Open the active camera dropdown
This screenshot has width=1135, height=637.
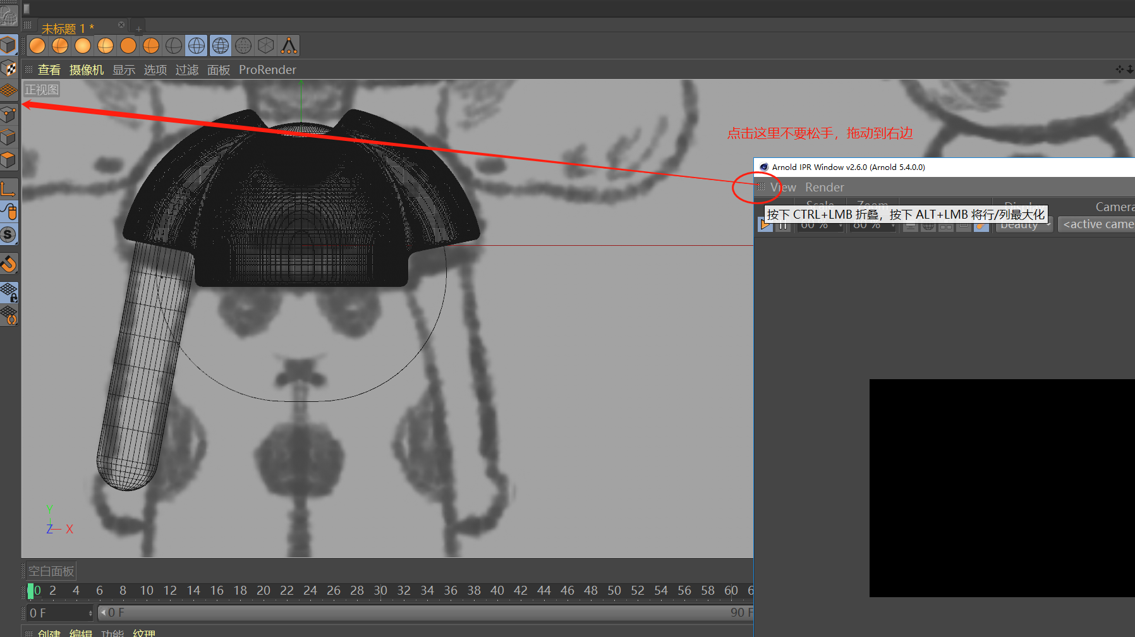(1096, 225)
